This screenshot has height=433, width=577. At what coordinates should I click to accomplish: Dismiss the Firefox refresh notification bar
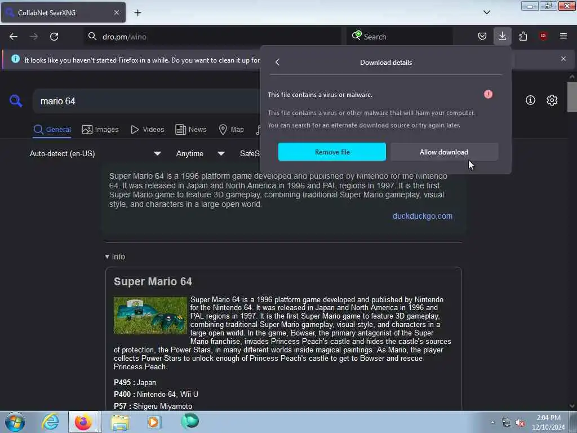[x=563, y=59]
